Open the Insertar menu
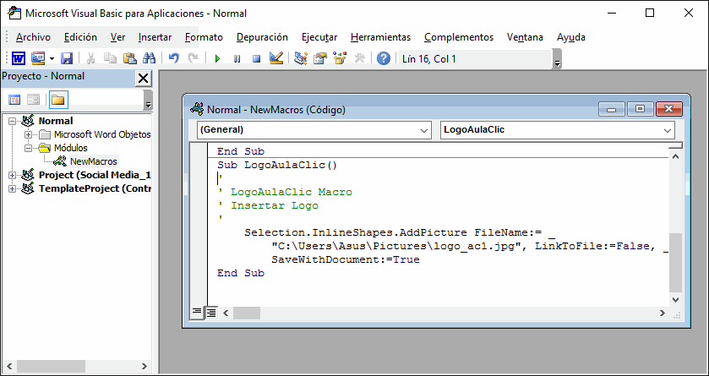709x376 pixels. point(155,37)
